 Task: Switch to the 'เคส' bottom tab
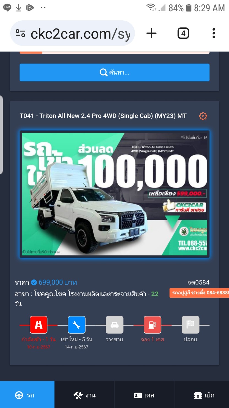pyautogui.click(x=144, y=395)
